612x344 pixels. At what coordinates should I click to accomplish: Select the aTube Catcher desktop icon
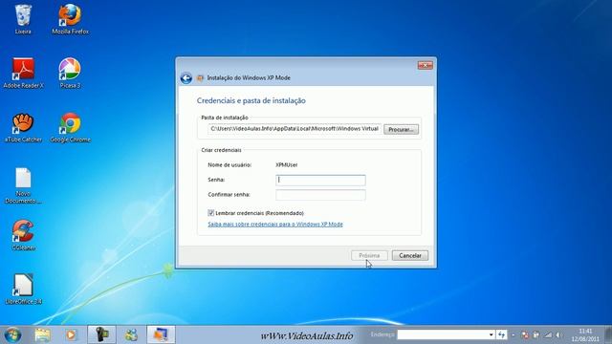point(23,127)
